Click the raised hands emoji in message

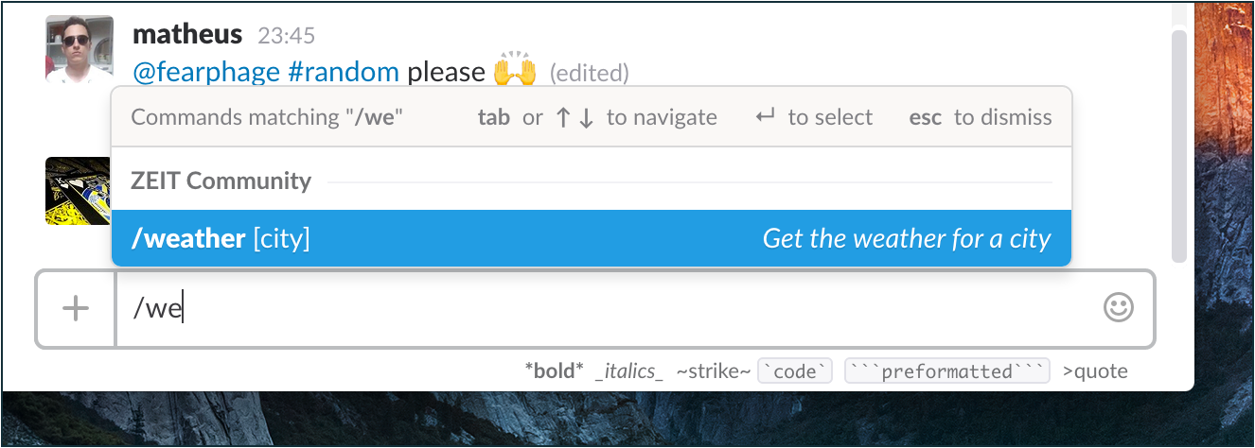[x=515, y=71]
